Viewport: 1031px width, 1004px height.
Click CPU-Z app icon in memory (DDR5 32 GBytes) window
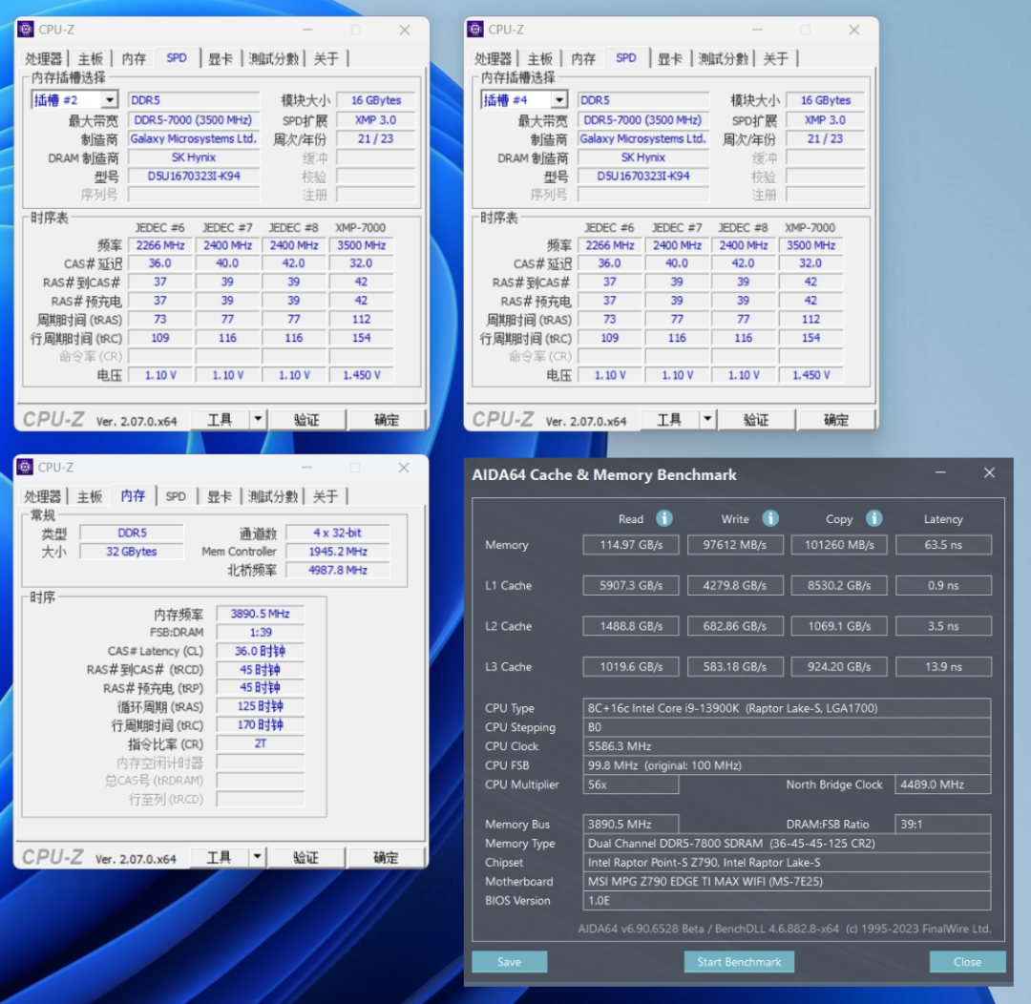click(x=25, y=467)
